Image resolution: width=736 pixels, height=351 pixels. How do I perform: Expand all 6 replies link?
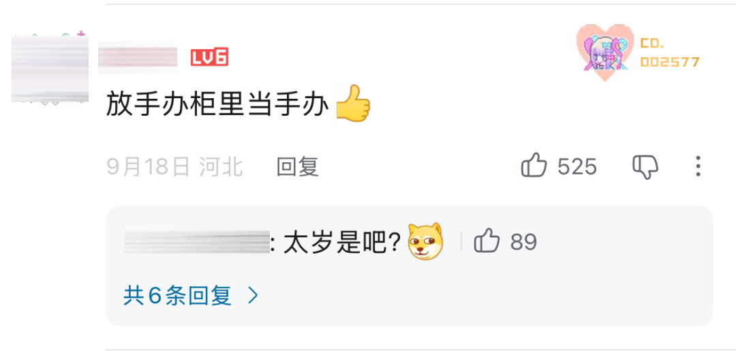pyautogui.click(x=177, y=296)
